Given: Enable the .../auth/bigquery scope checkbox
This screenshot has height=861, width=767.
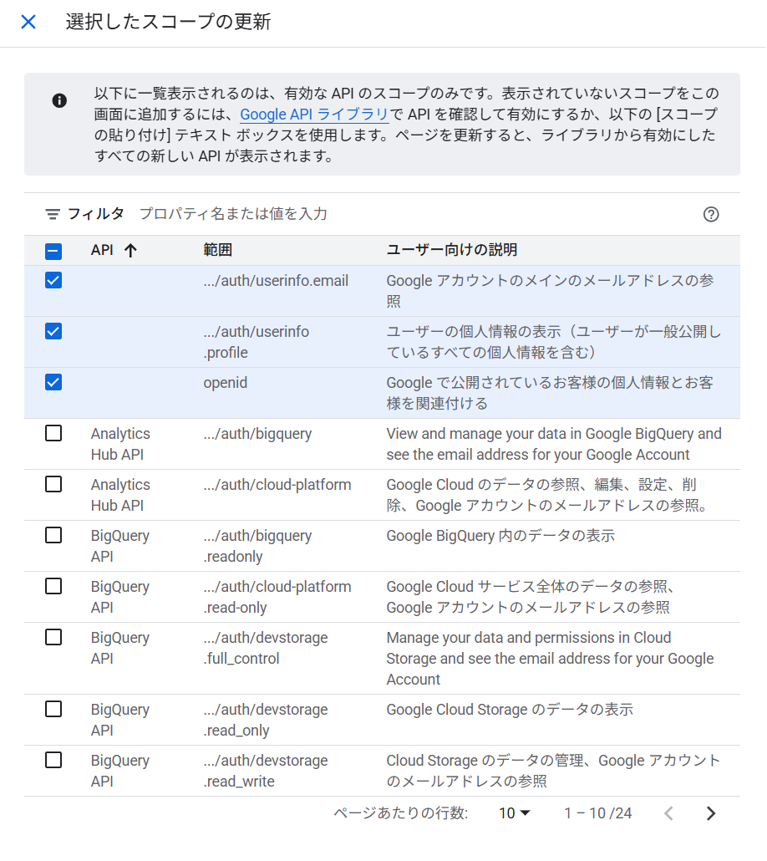Looking at the screenshot, I should pyautogui.click(x=53, y=433).
